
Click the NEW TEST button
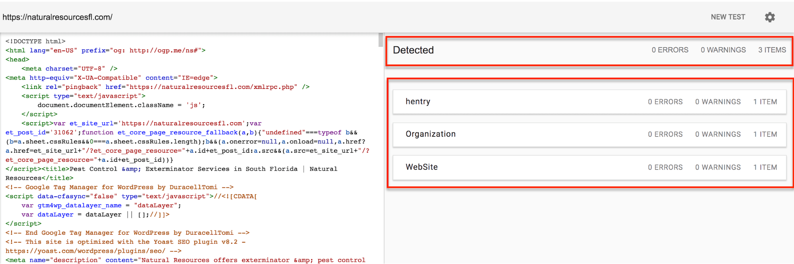point(728,17)
